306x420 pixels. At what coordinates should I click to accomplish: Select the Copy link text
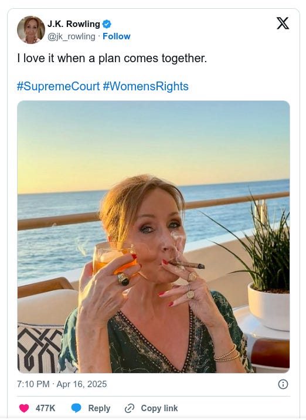(159, 408)
